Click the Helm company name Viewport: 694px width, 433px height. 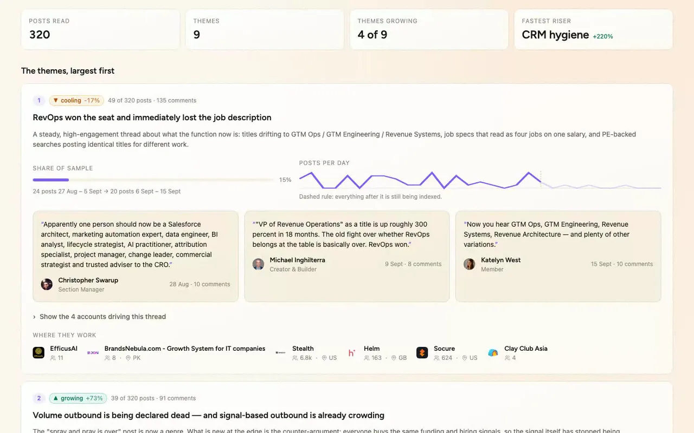click(372, 349)
